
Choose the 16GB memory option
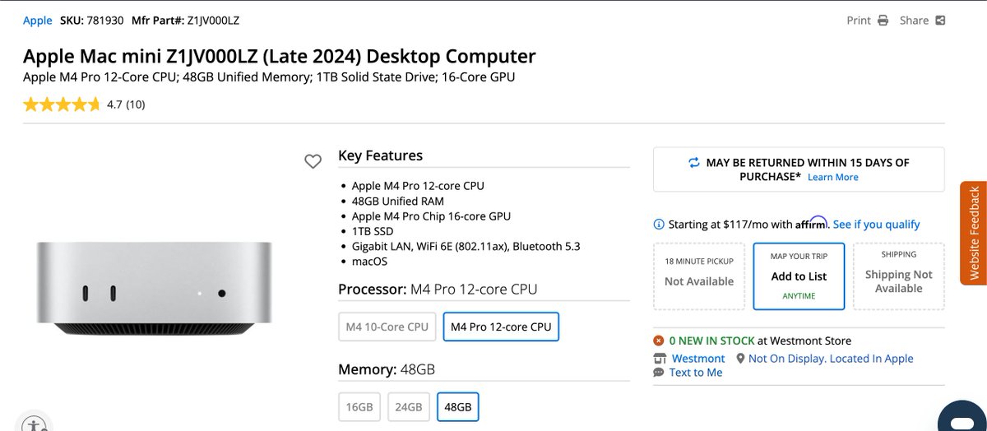pos(359,407)
